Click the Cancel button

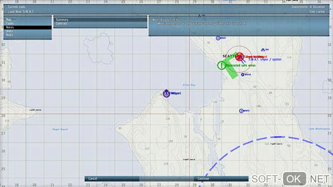(112, 179)
